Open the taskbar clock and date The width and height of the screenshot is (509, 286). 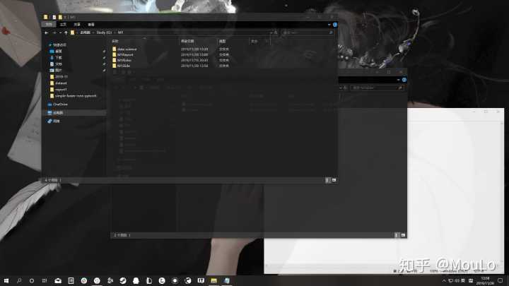pyautogui.click(x=485, y=281)
